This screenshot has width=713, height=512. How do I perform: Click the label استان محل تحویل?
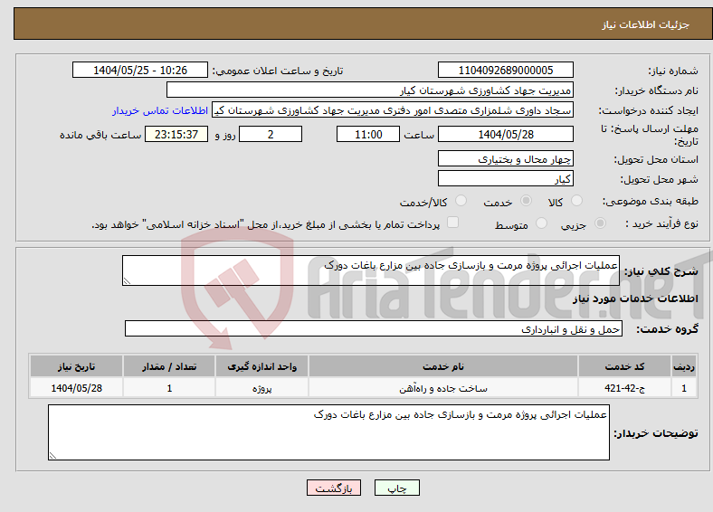pyautogui.click(x=656, y=159)
